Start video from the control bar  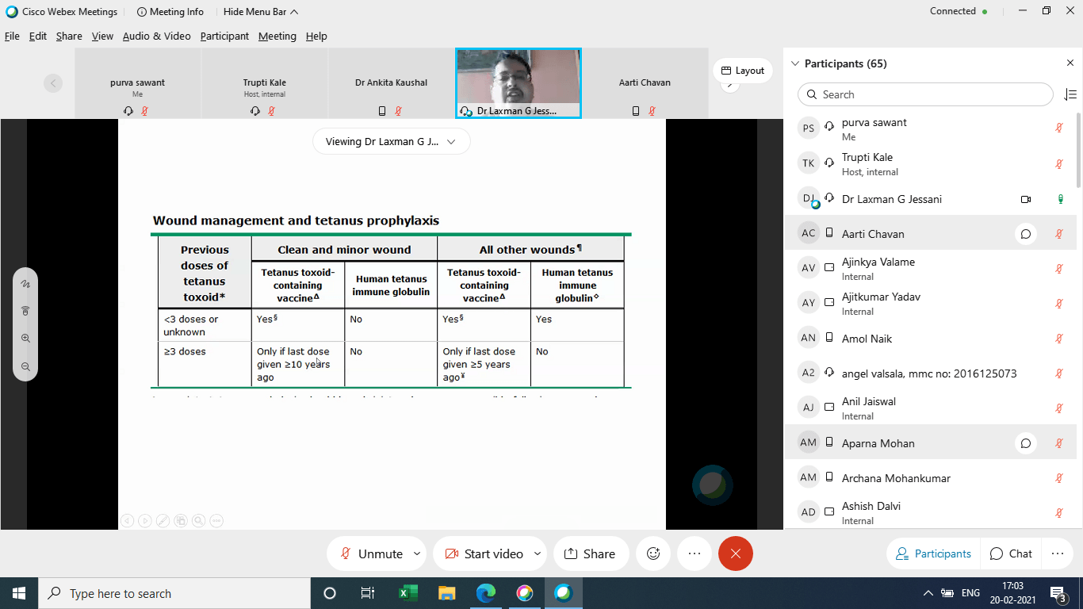coord(484,553)
